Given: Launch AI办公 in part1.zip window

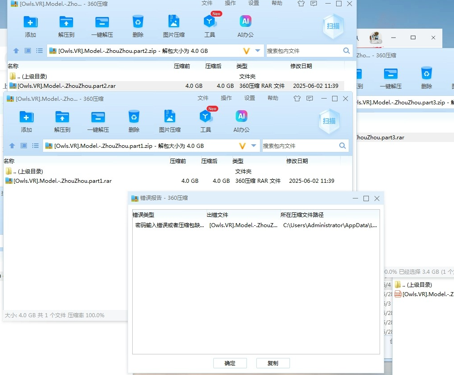Looking at the screenshot, I should click(242, 117).
